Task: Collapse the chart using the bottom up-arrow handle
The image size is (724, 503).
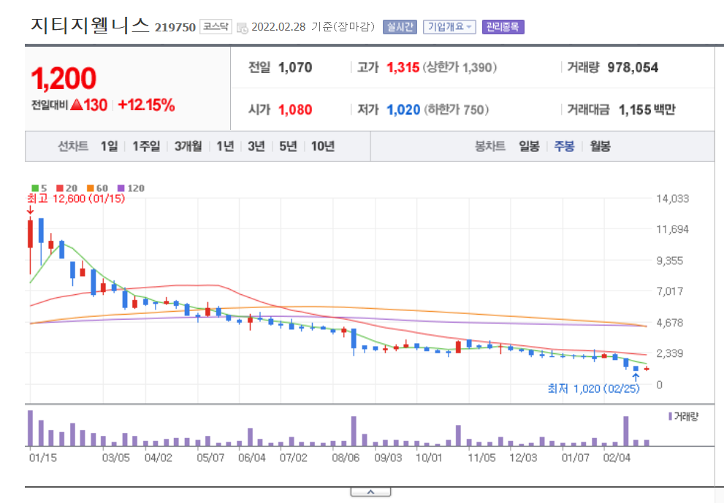Action: (x=370, y=492)
